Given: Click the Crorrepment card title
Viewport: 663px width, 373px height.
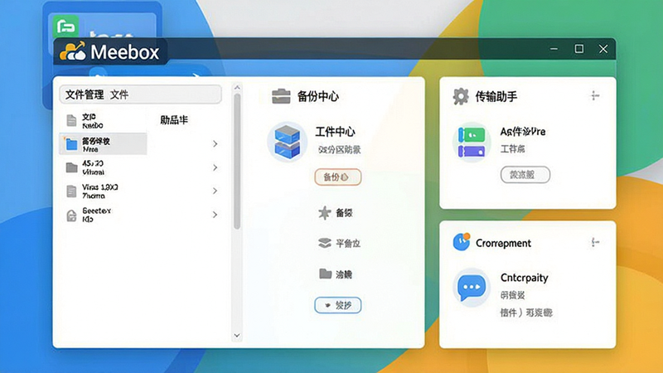Looking at the screenshot, I should coord(503,243).
